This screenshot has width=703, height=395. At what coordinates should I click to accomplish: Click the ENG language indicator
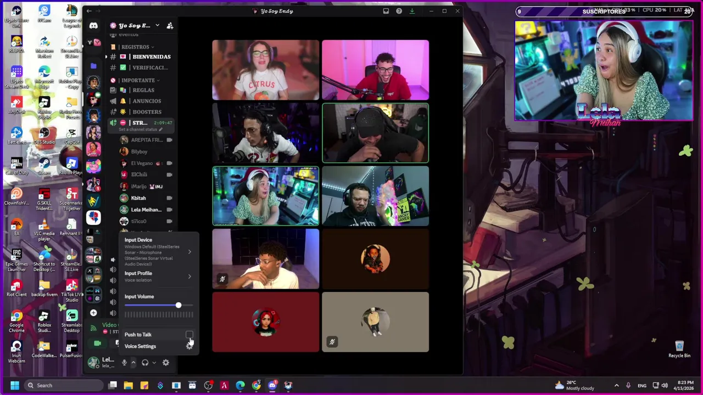coord(641,385)
